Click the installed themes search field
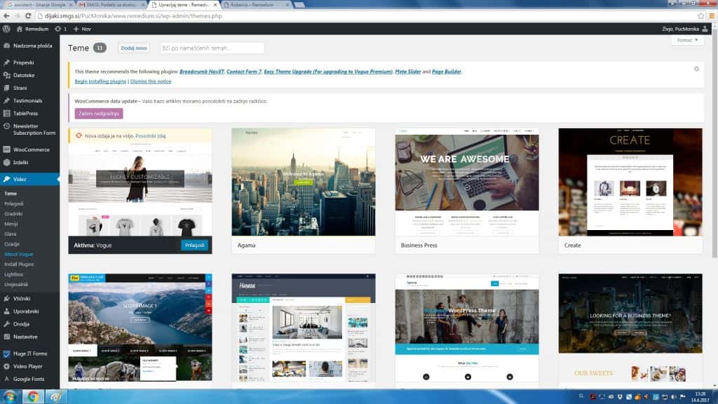This screenshot has width=718, height=404. click(x=212, y=48)
